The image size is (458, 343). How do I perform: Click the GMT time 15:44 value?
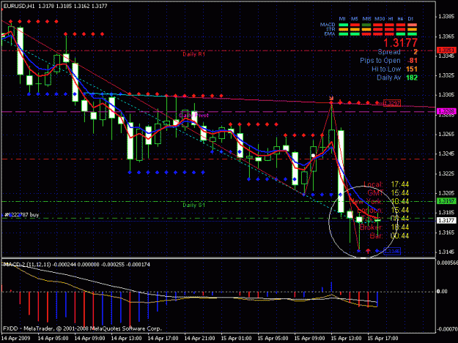pos(400,193)
